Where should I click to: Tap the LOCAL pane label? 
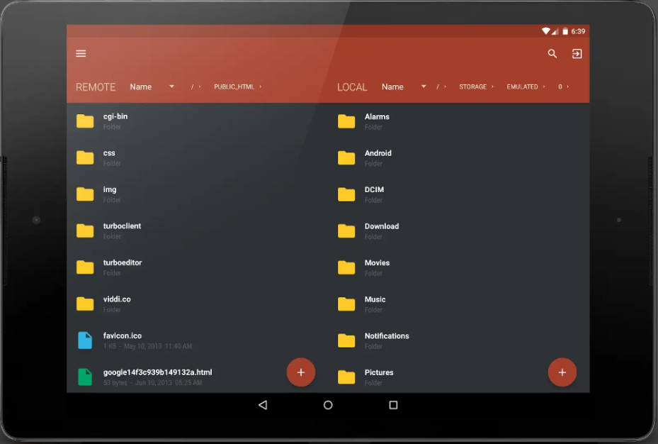[352, 87]
